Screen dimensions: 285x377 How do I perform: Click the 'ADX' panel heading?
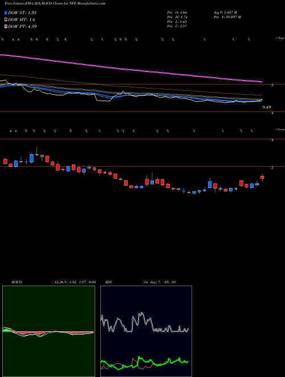108,282
